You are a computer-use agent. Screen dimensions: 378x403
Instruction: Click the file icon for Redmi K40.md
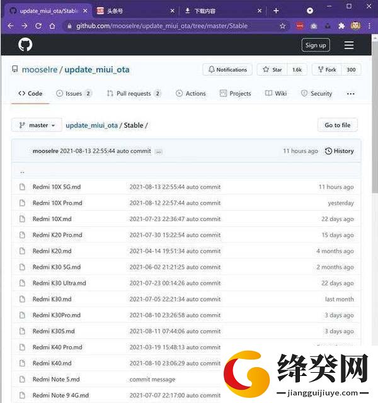click(x=23, y=363)
